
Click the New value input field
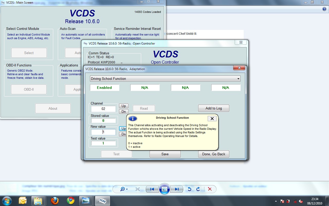click(103, 132)
